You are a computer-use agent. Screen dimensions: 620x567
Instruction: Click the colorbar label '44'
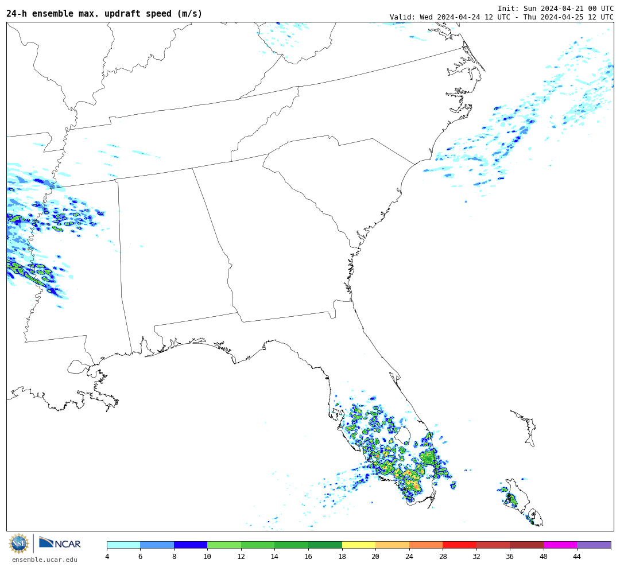click(x=577, y=556)
